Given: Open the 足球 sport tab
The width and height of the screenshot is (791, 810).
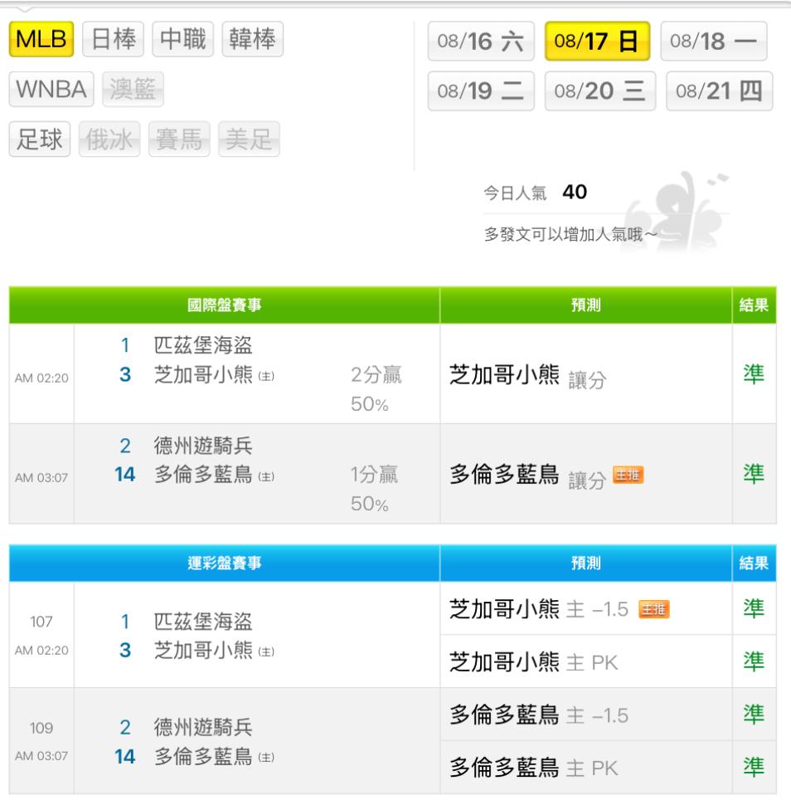Looking at the screenshot, I should pyautogui.click(x=40, y=139).
